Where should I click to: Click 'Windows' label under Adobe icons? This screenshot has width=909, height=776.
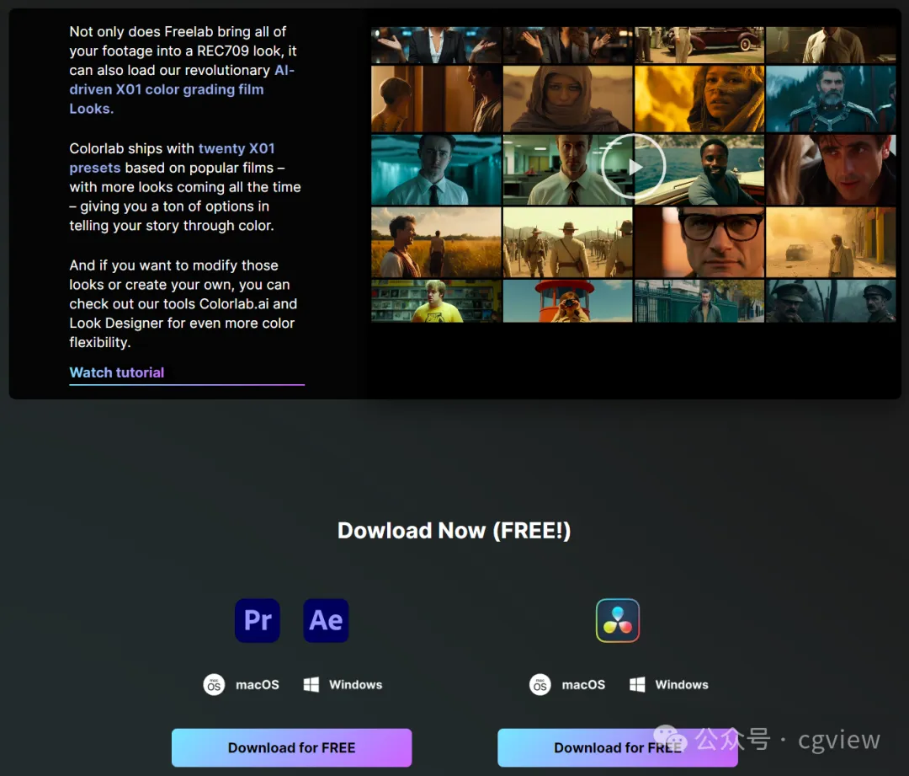coord(355,685)
